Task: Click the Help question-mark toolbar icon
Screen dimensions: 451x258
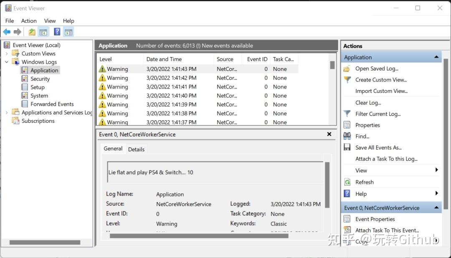Action: click(x=57, y=32)
